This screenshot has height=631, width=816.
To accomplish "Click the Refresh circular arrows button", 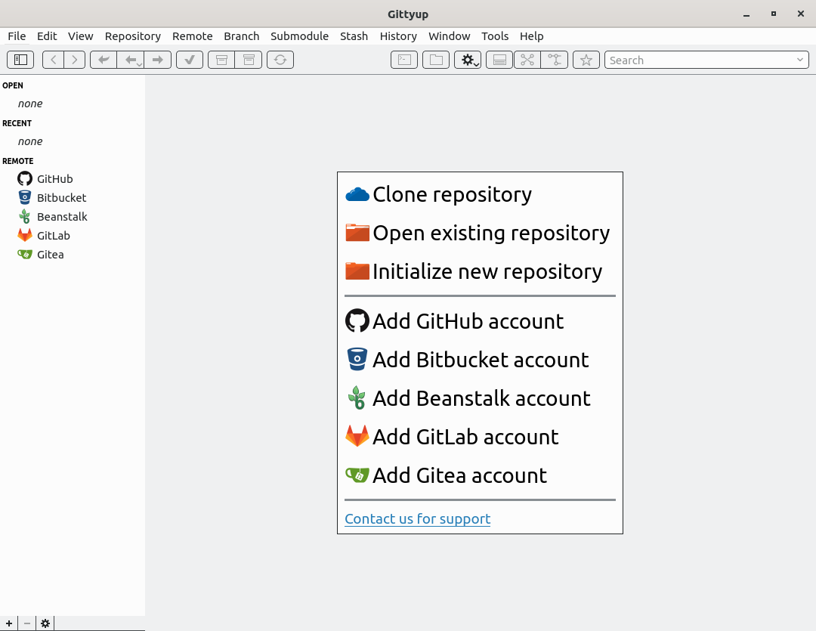I will click(280, 60).
